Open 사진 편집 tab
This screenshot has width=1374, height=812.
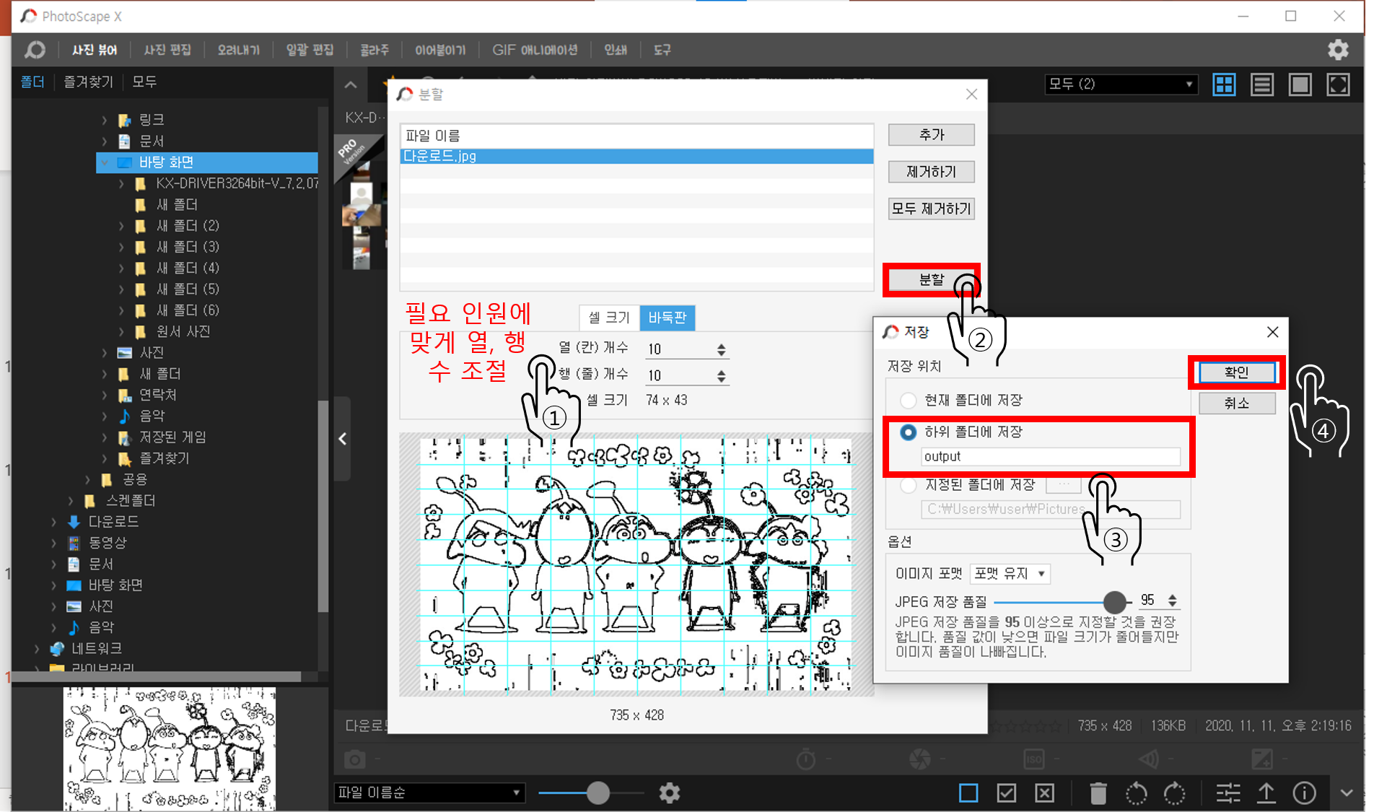coord(167,50)
